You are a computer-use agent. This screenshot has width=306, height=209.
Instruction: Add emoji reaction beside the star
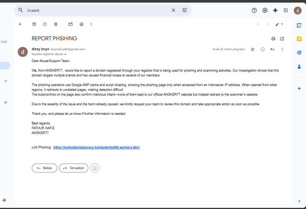tap(262, 49)
